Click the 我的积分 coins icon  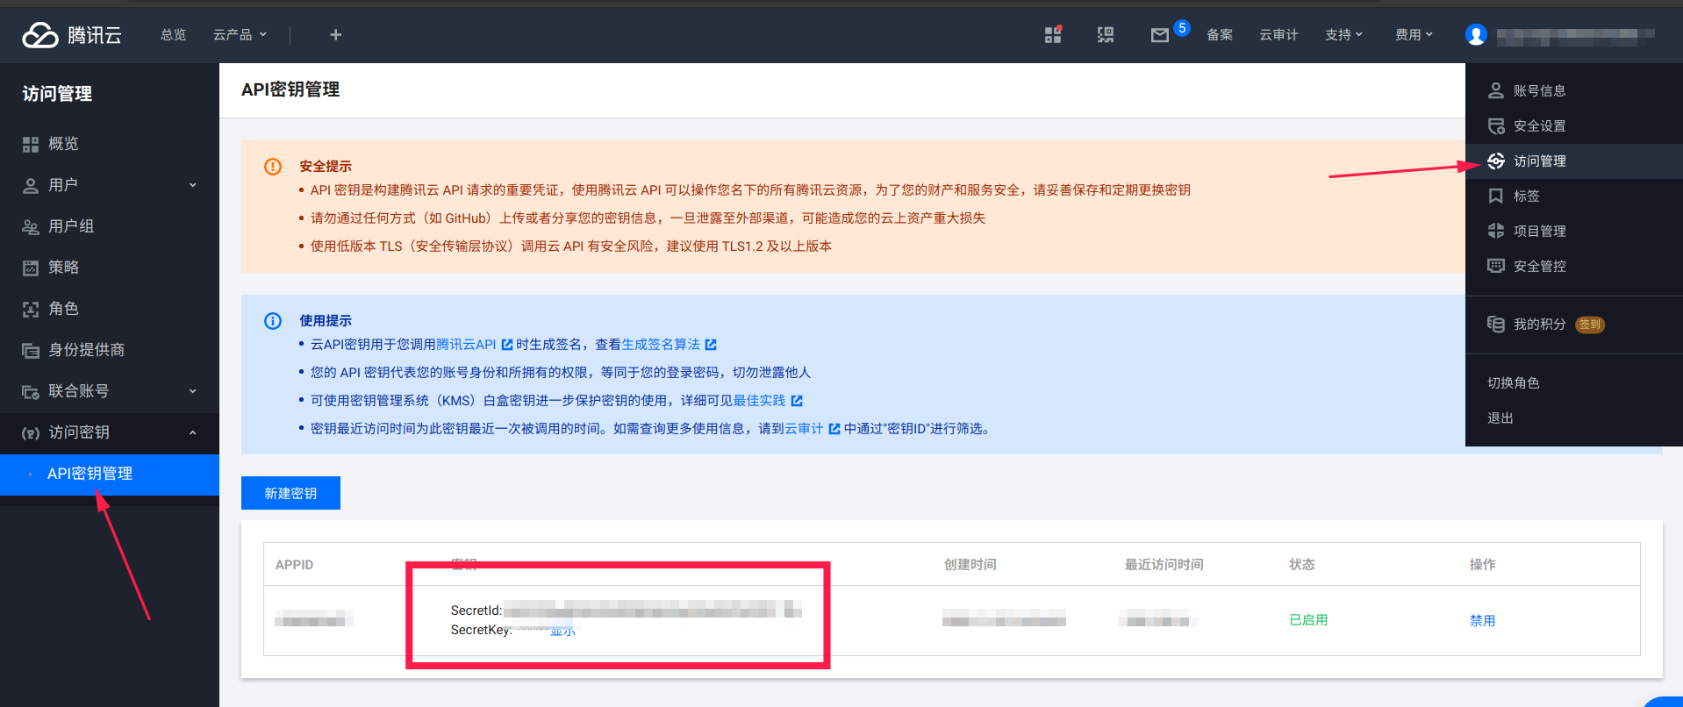(1496, 325)
